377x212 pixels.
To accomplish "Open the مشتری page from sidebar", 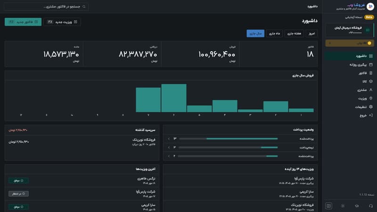I will point(349,90).
